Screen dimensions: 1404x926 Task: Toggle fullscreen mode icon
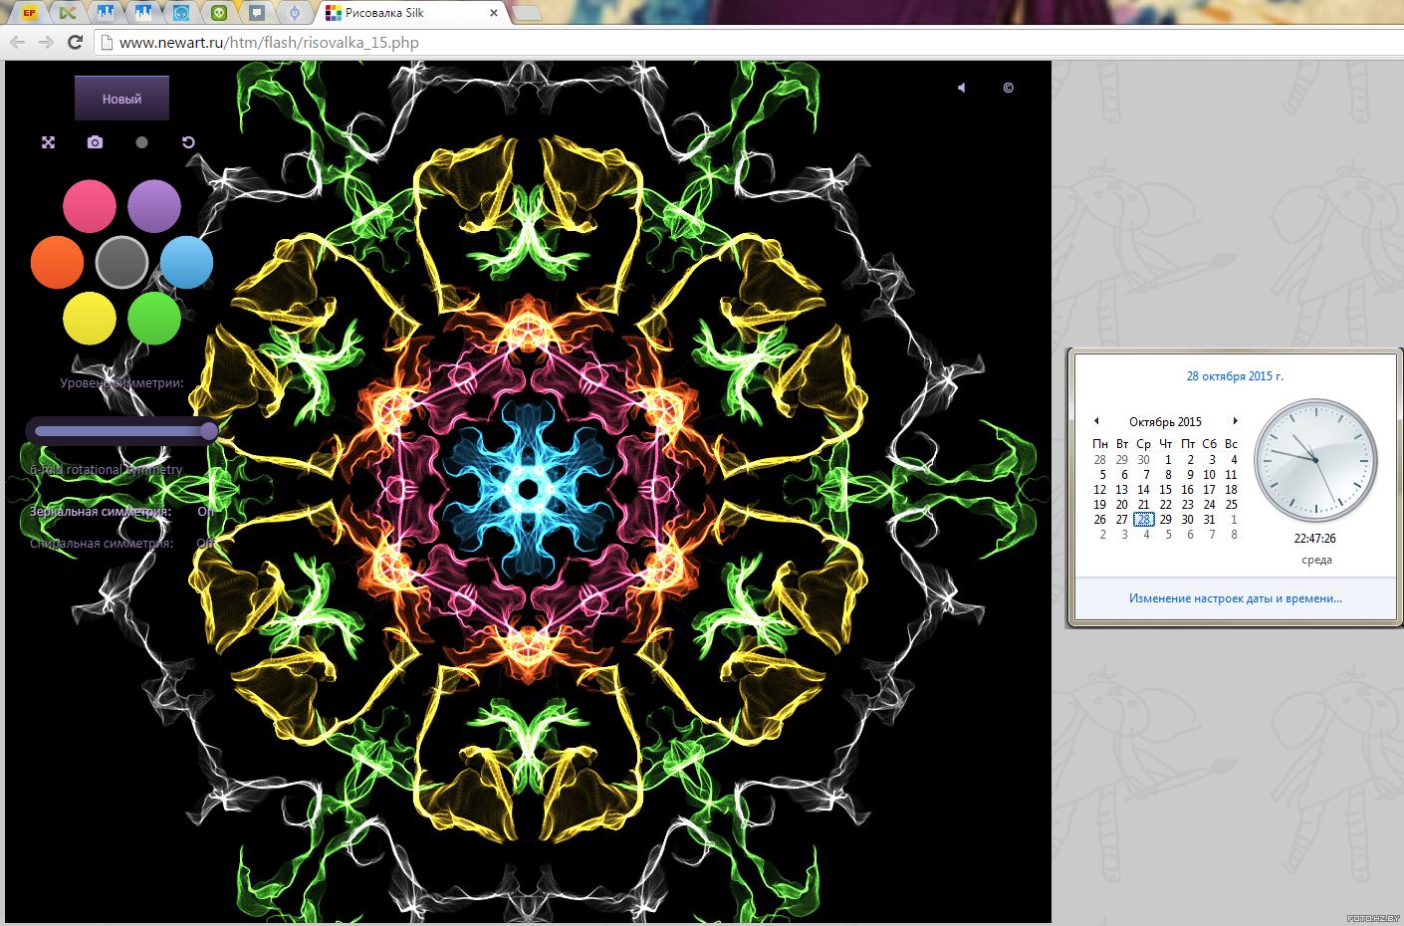click(x=48, y=142)
